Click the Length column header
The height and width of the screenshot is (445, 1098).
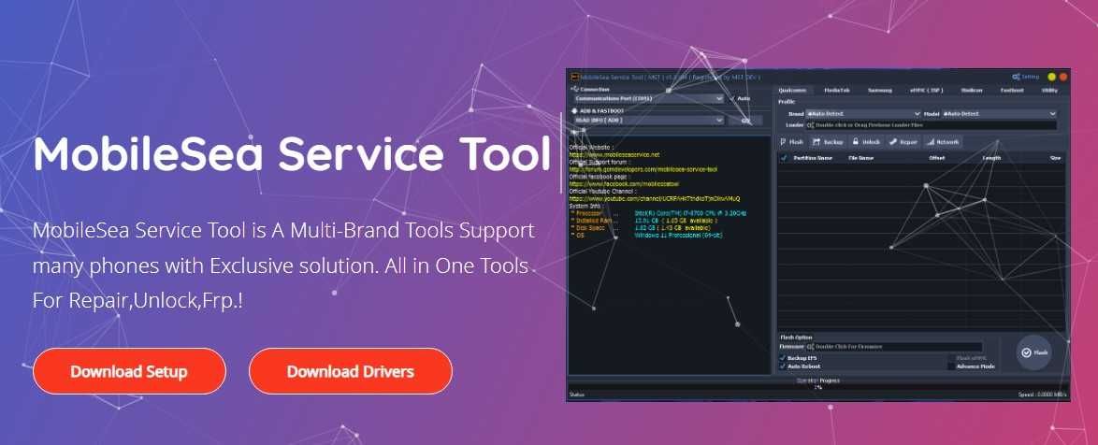pyautogui.click(x=990, y=158)
